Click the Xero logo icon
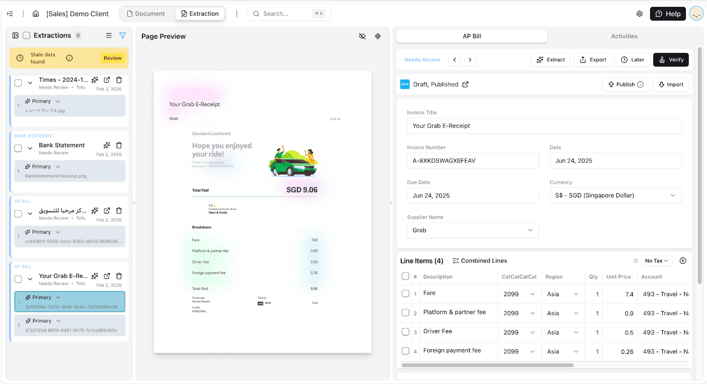The width and height of the screenshot is (707, 384). pyautogui.click(x=405, y=84)
